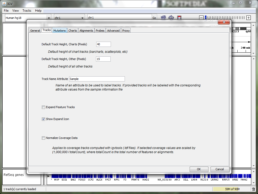Switch to the Mutations tab
Screen dimensions: 258x194
pos(60,31)
